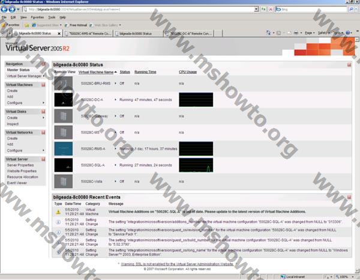Viewport: 360px width, 280px height.
Task: Click the 50028C-Gateway machine name
Action: coord(94,116)
